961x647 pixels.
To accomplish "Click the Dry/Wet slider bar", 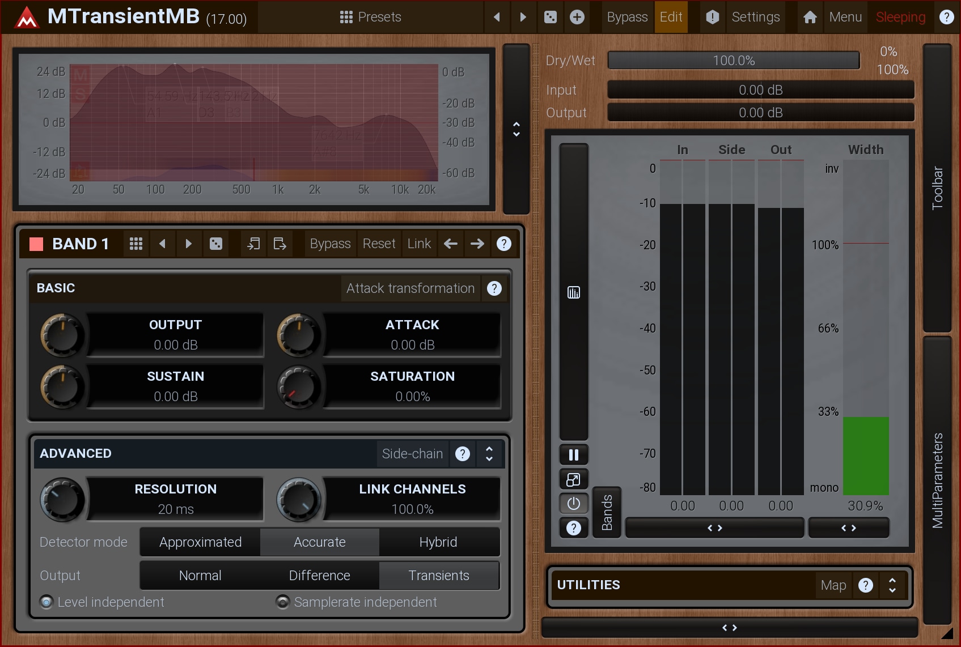I will 733,61.
